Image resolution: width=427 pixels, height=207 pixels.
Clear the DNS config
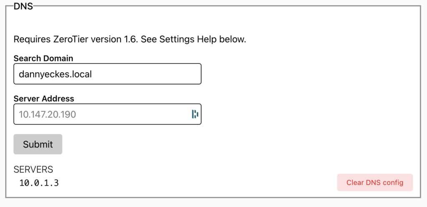coord(374,182)
